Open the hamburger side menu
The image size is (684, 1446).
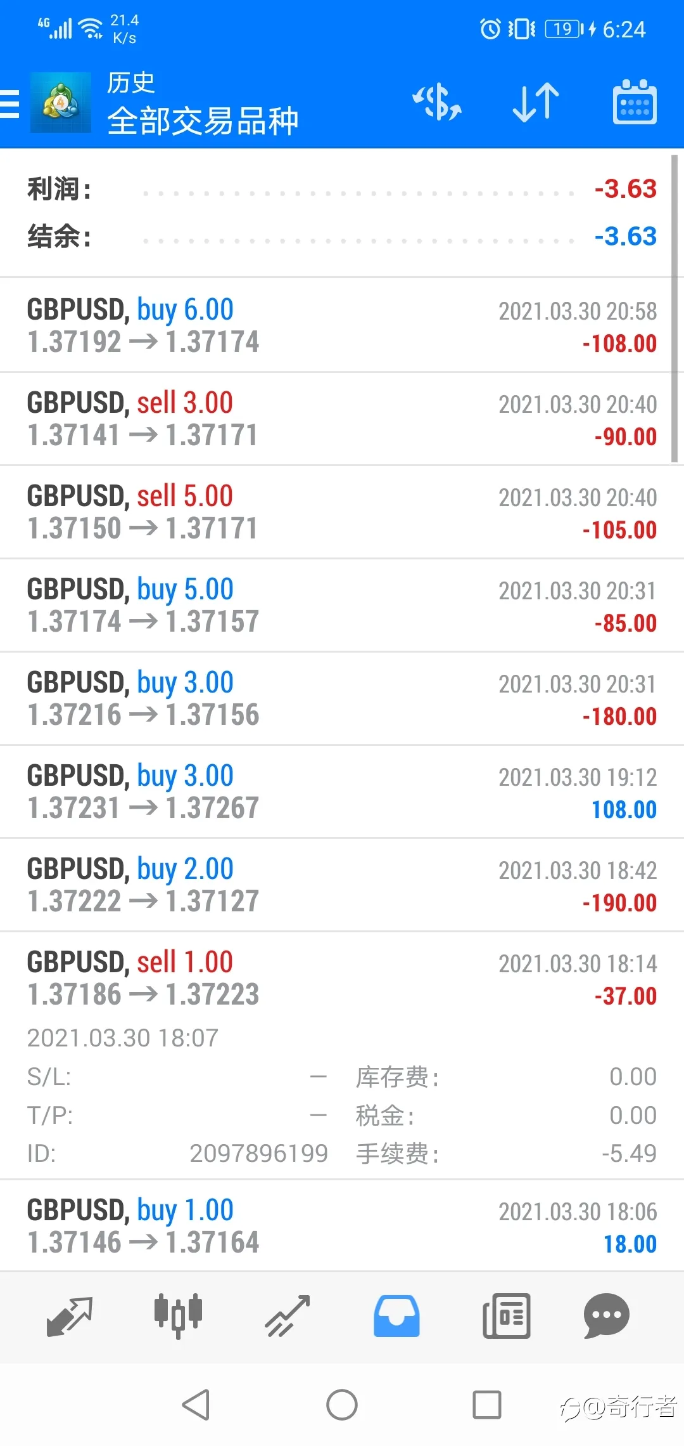point(9,103)
